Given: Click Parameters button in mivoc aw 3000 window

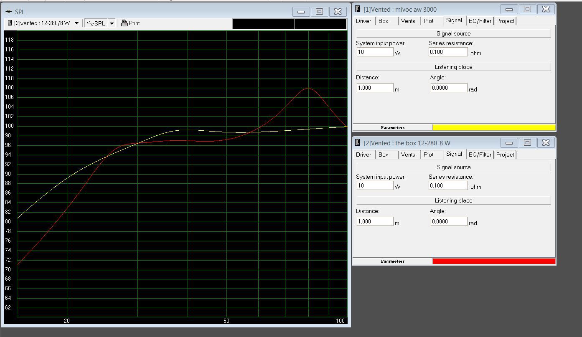Looking at the screenshot, I should point(393,128).
